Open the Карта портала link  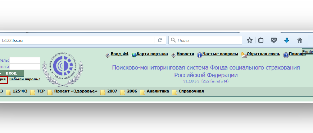coord(152,54)
